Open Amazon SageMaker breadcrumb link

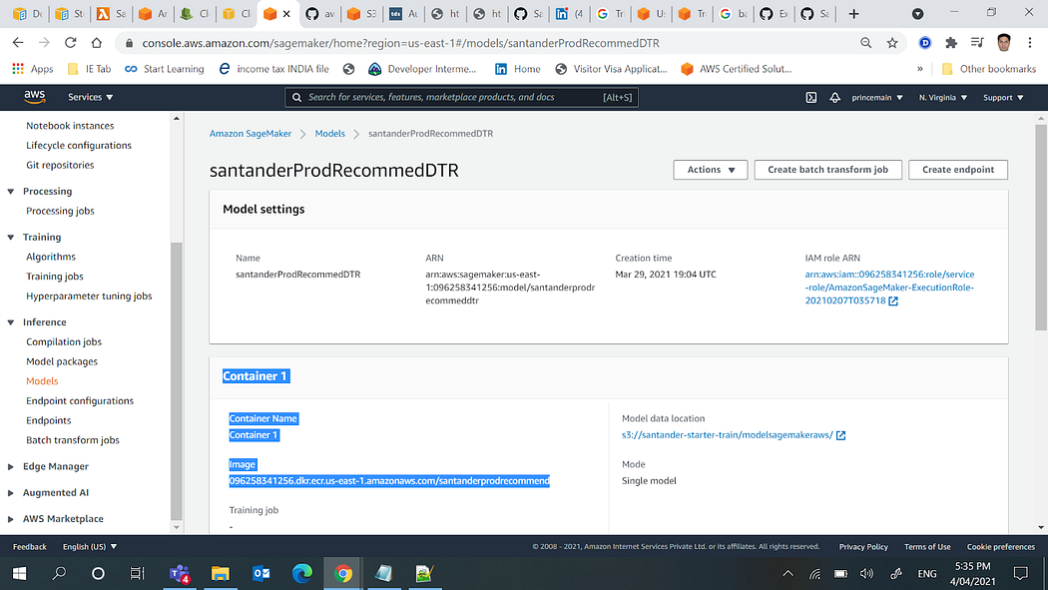click(x=251, y=134)
